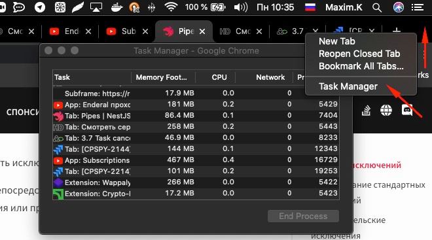The image size is (432, 240).
Task: Select Extension: Wappalyzer row
Action: point(196,182)
